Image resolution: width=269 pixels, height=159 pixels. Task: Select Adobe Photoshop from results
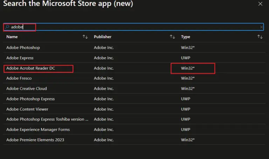coord(23,47)
